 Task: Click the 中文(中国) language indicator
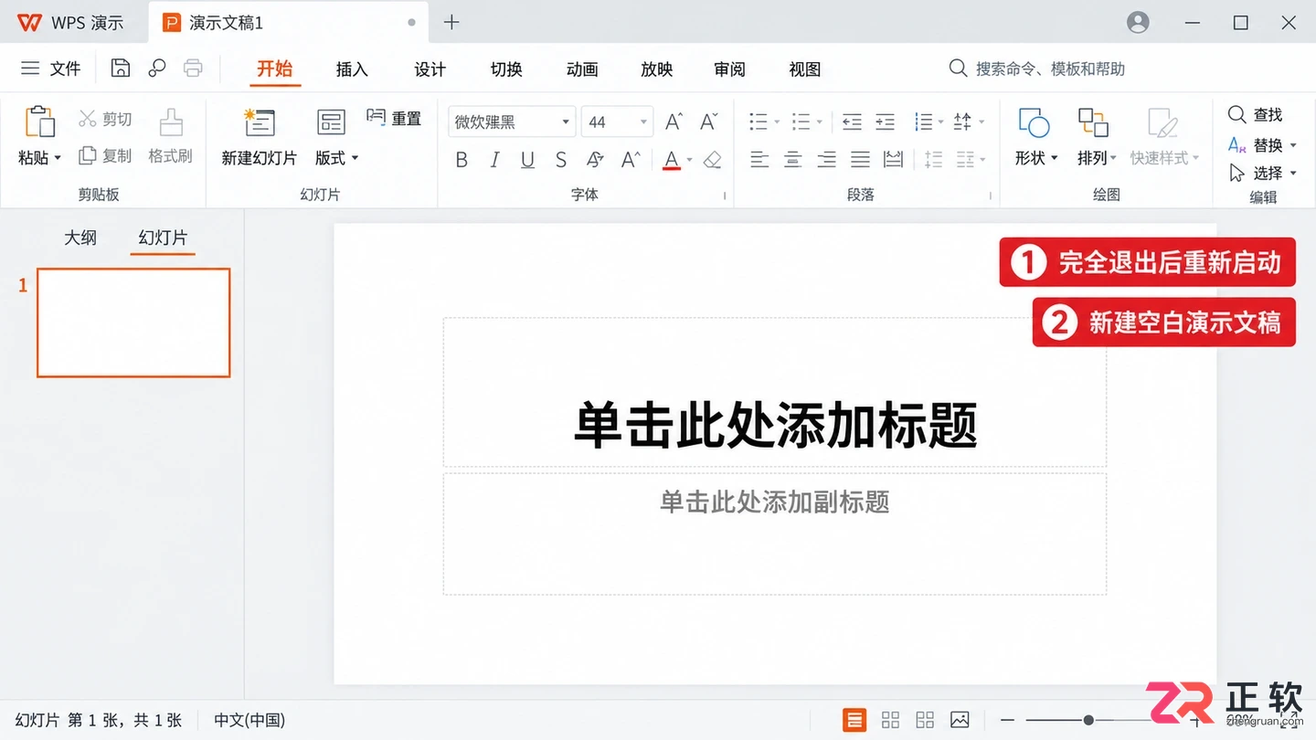point(249,720)
